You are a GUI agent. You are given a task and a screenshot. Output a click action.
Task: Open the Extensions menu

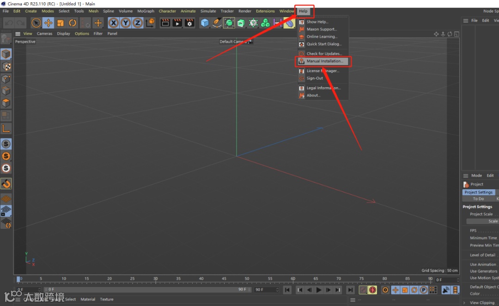[265, 11]
